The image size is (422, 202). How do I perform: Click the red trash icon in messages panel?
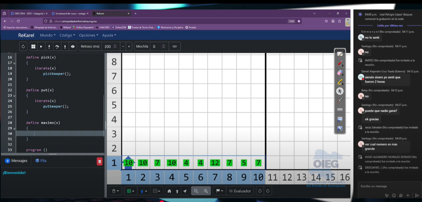pos(100,161)
